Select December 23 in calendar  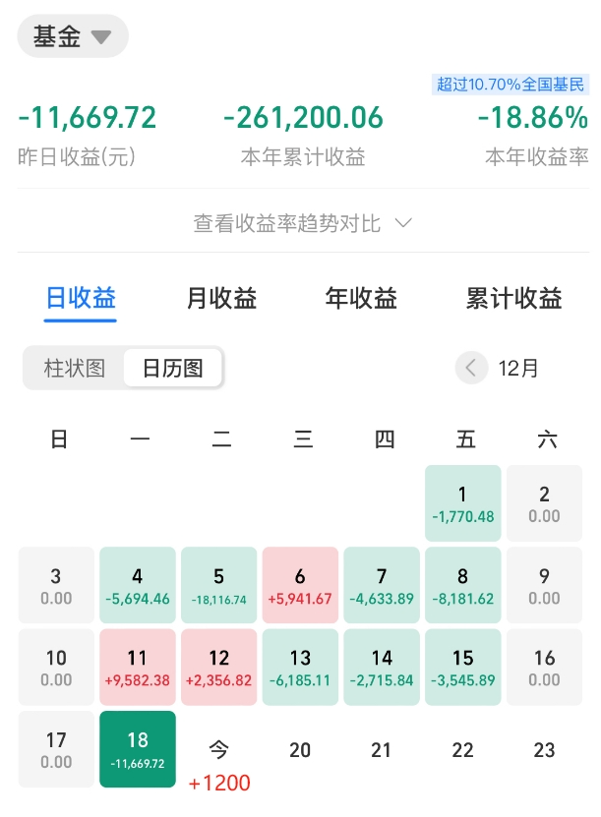tap(544, 750)
